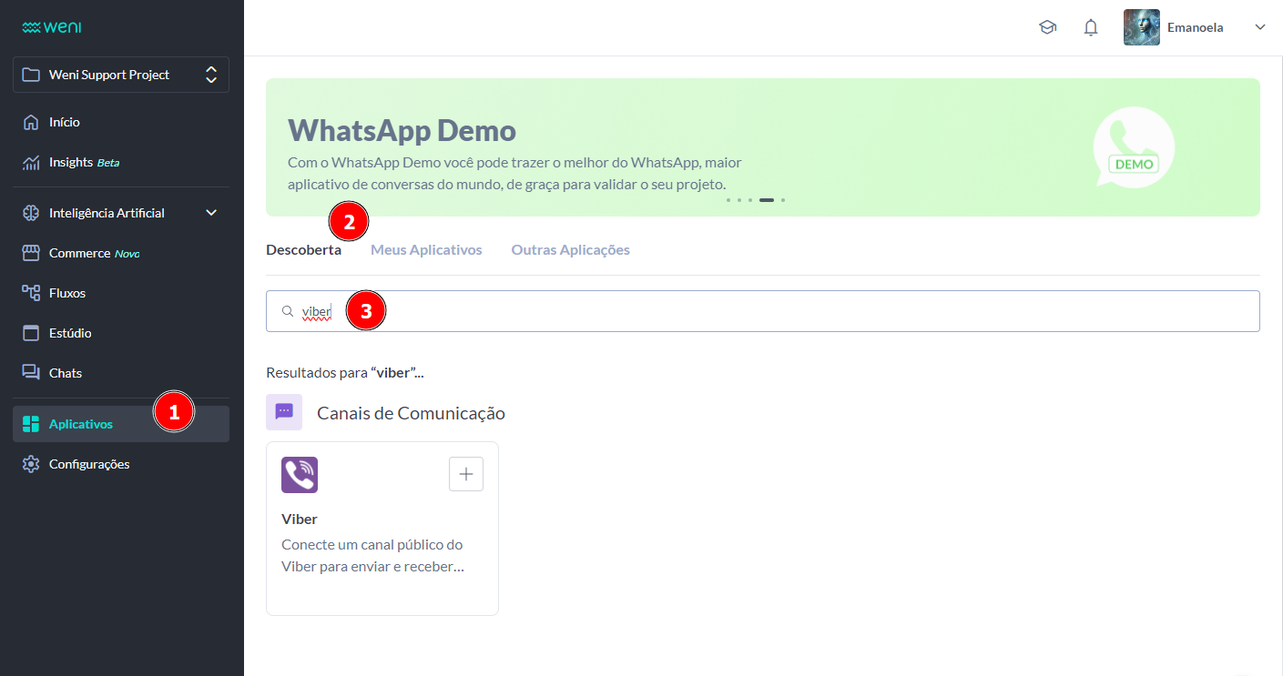
Task: Switch to the Meus Aplicativos tab
Action: click(x=426, y=248)
